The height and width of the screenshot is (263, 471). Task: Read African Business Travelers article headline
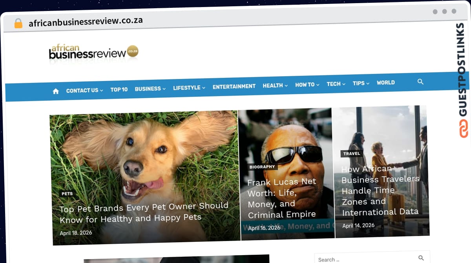click(x=380, y=191)
